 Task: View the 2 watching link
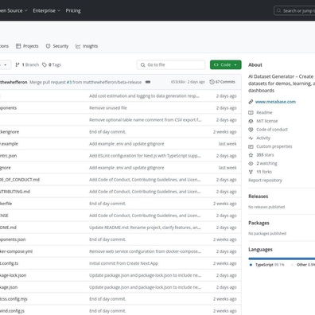click(266, 163)
